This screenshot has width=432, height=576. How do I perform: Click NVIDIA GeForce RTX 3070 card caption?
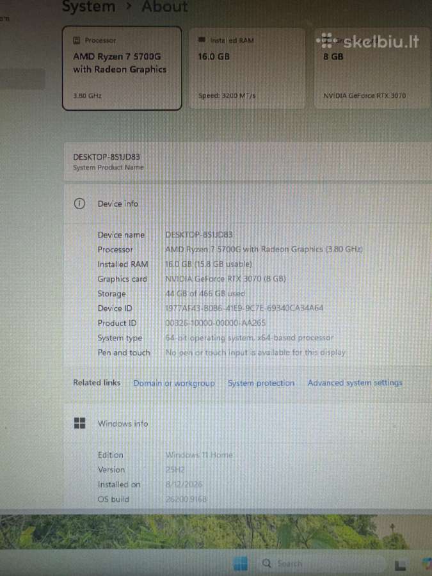click(x=364, y=95)
